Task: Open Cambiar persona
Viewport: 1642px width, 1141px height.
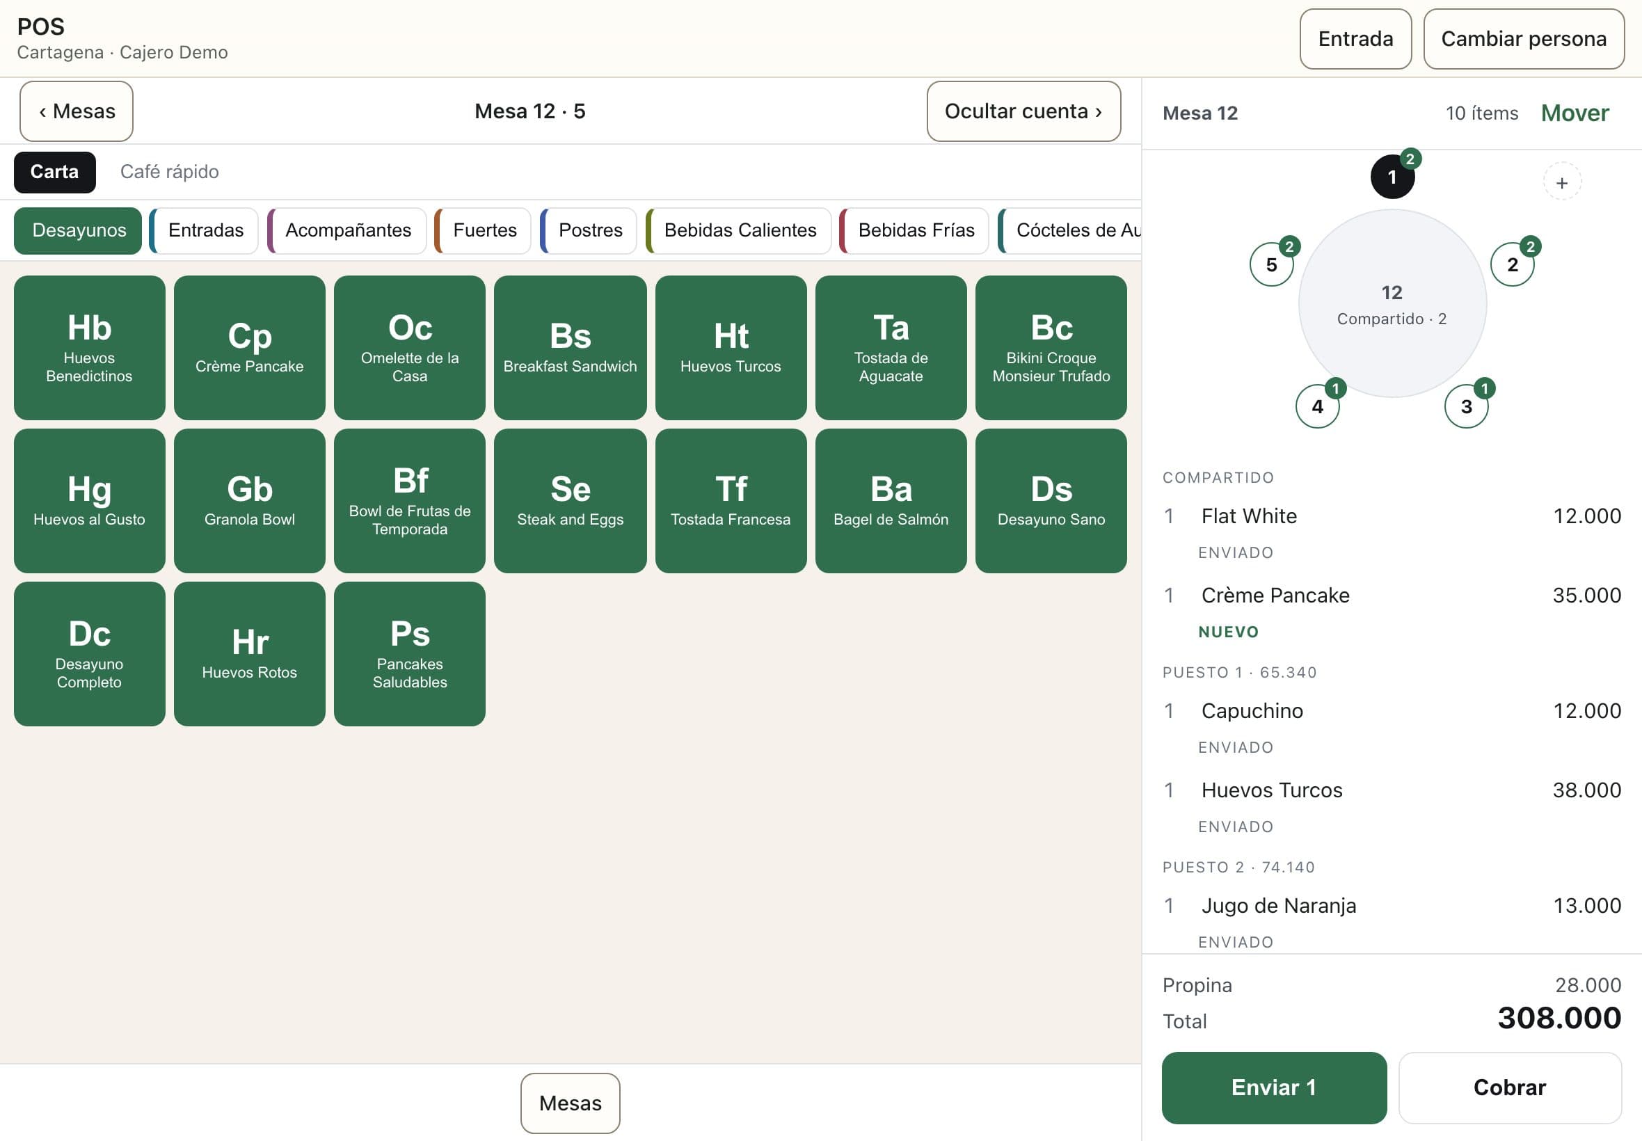Action: pyautogui.click(x=1523, y=38)
